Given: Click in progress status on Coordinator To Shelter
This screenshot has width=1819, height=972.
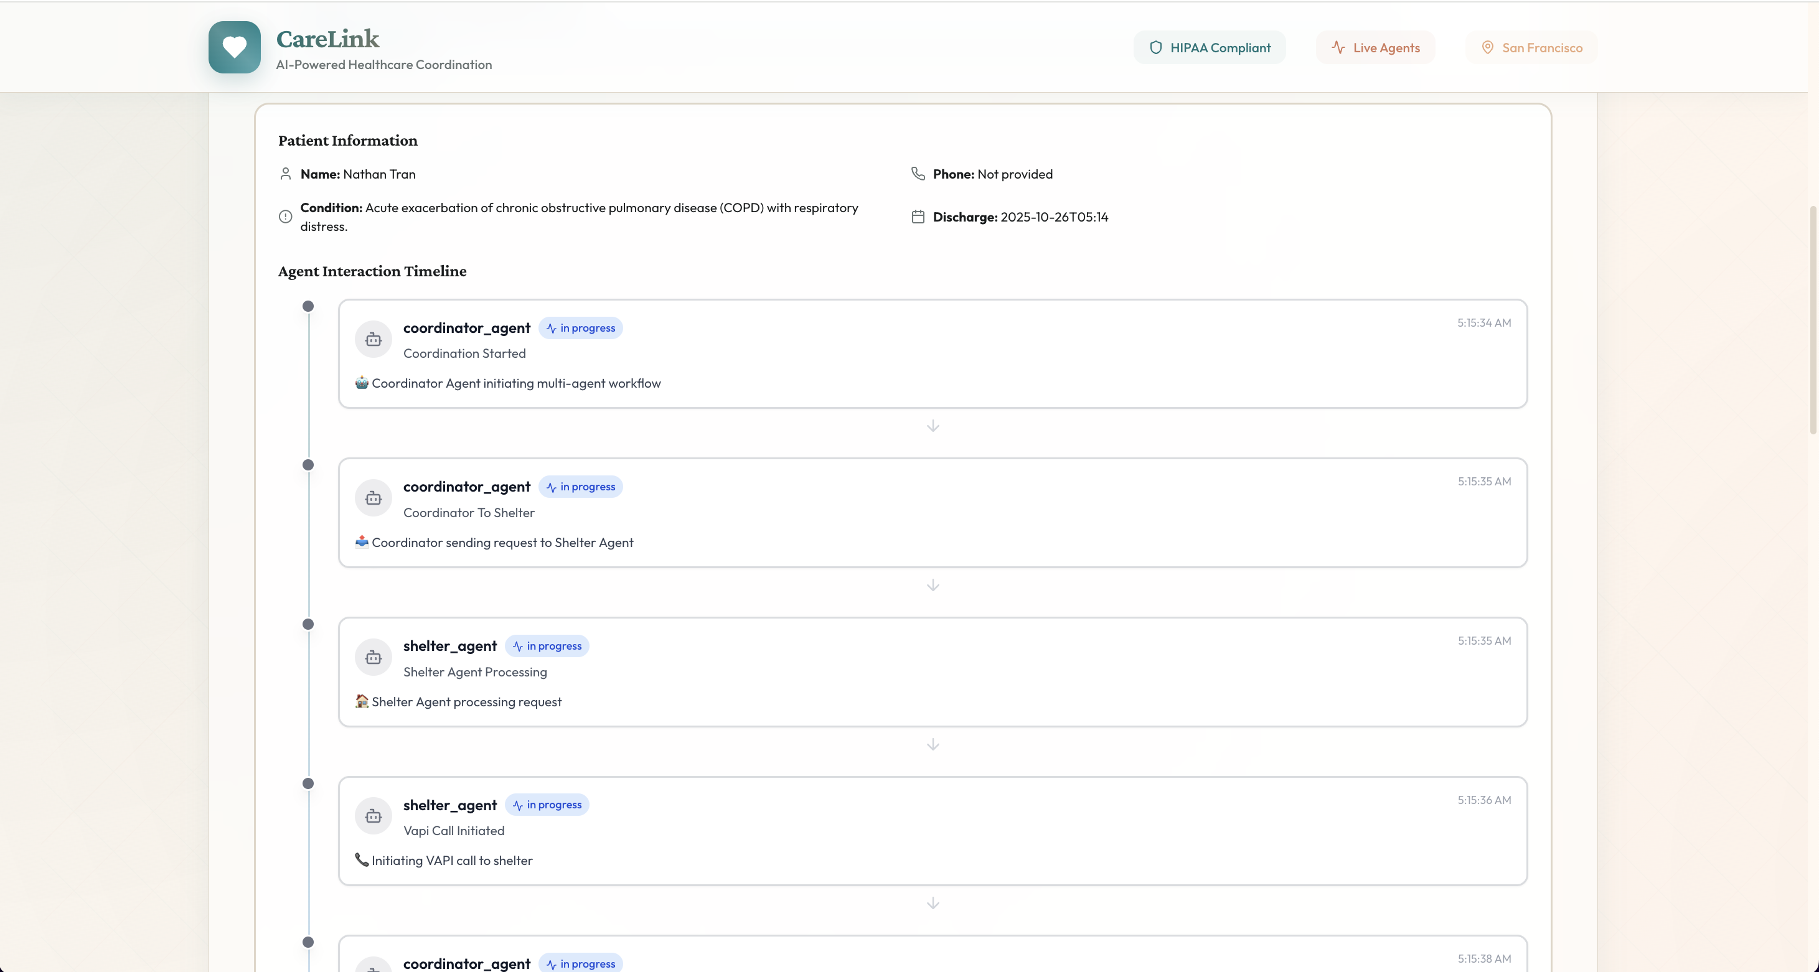Looking at the screenshot, I should pos(580,487).
